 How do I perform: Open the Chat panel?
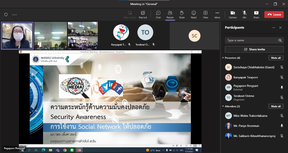click(x=158, y=14)
